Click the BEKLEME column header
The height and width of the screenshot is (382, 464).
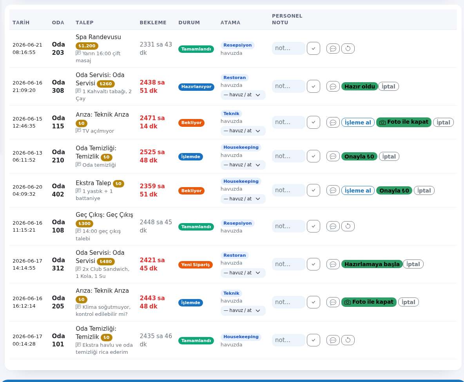click(x=153, y=22)
